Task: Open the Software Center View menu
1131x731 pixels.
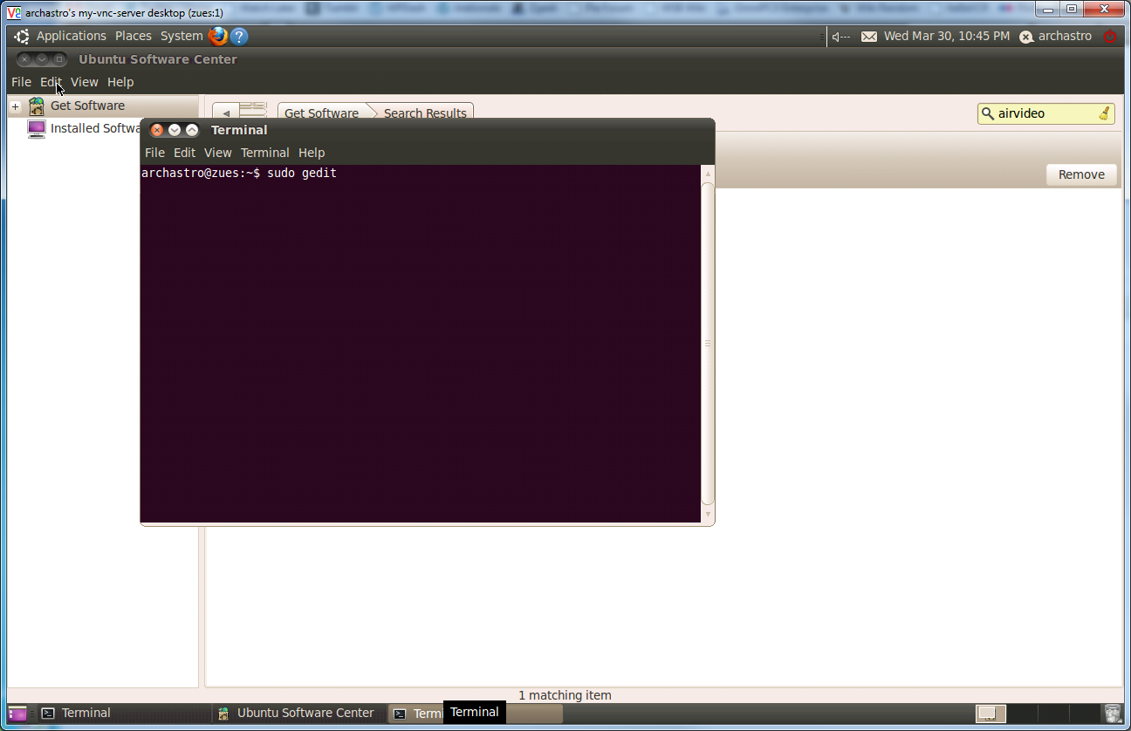Action: (x=85, y=82)
